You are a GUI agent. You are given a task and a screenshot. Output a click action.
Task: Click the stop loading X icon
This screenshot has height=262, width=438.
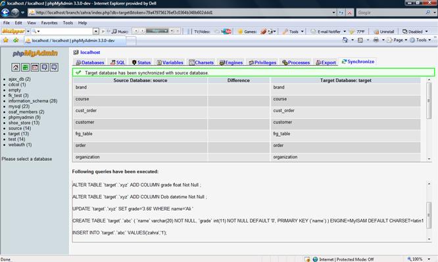(x=349, y=12)
